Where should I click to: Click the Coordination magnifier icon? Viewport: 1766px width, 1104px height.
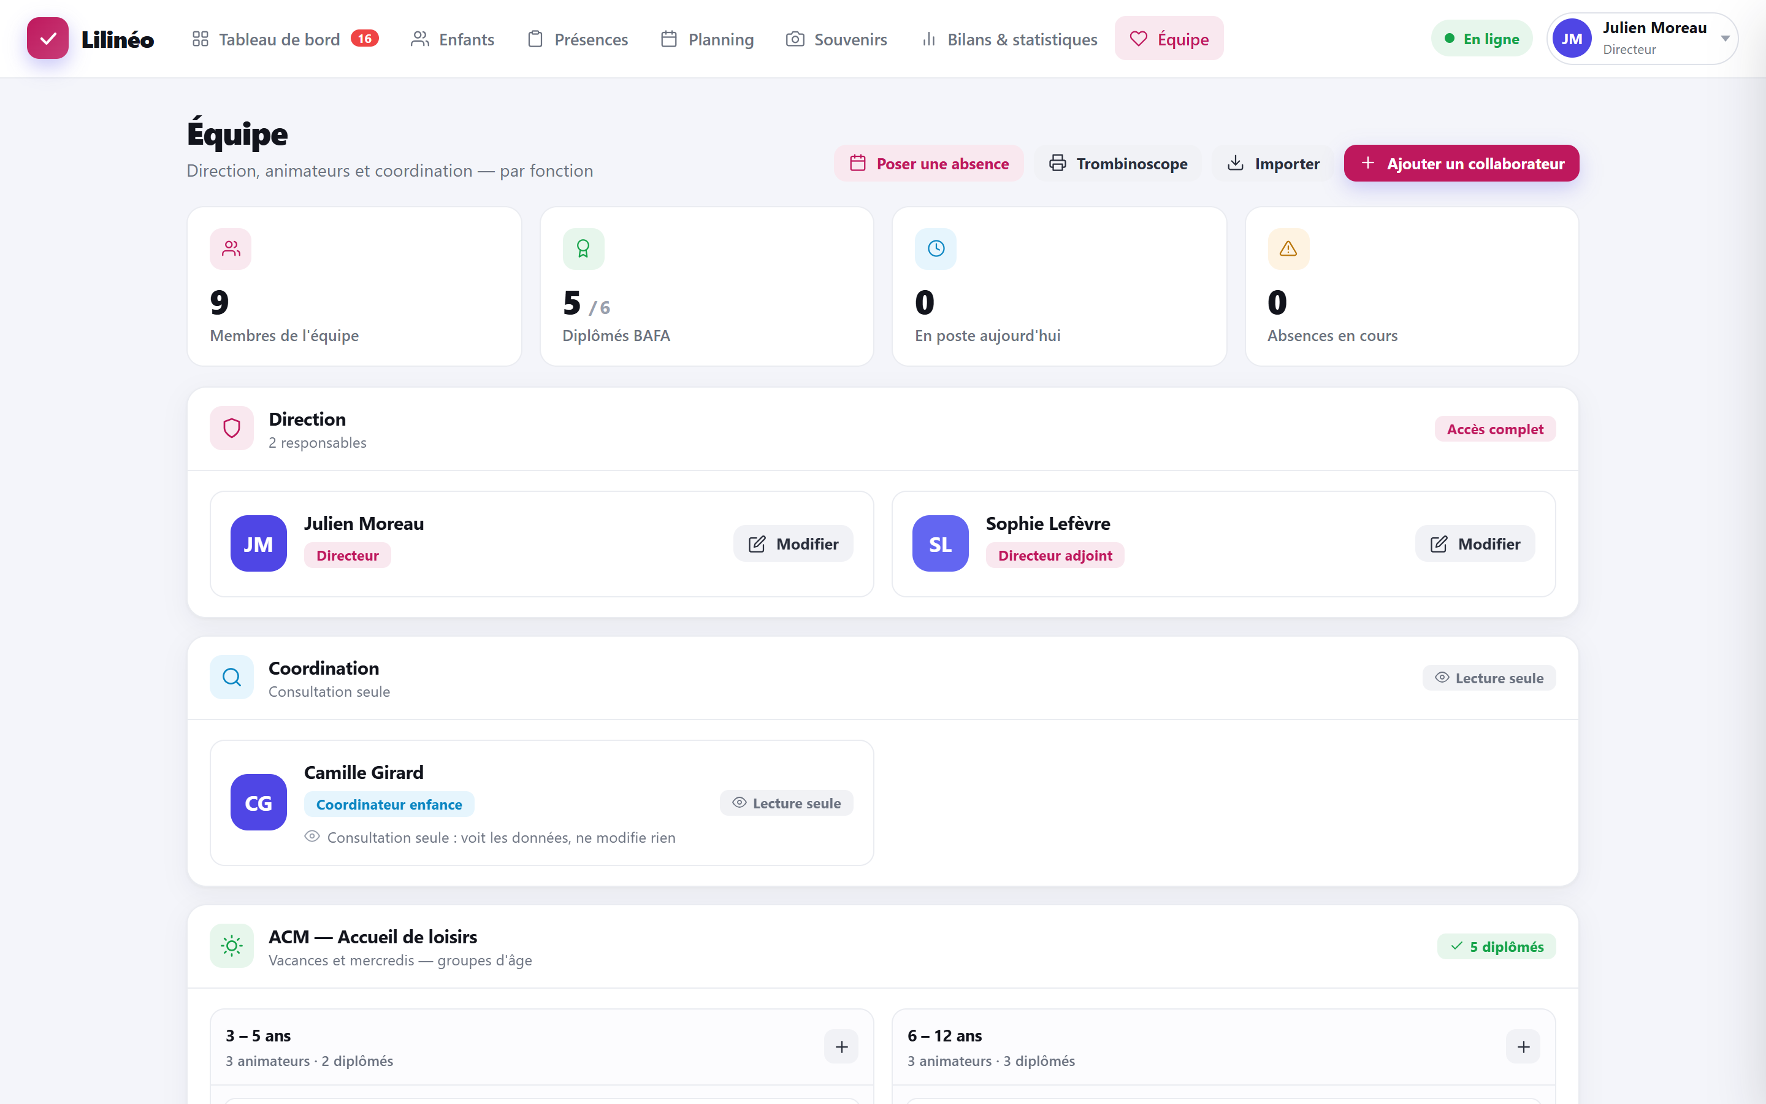tap(231, 677)
